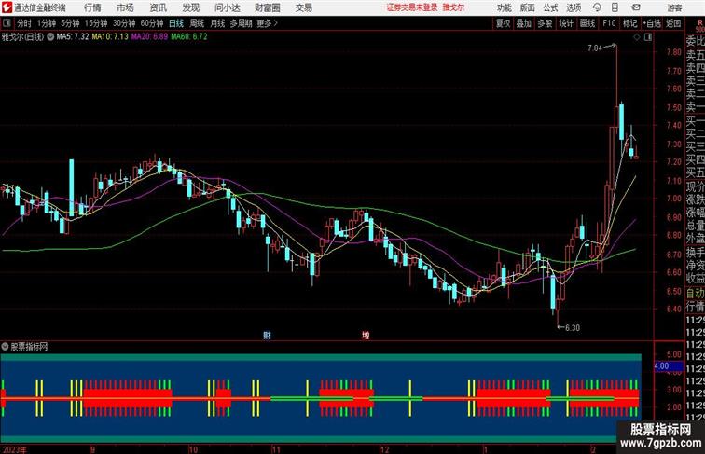
Task: Click the diamond icon above the chart
Action: [637, 37]
